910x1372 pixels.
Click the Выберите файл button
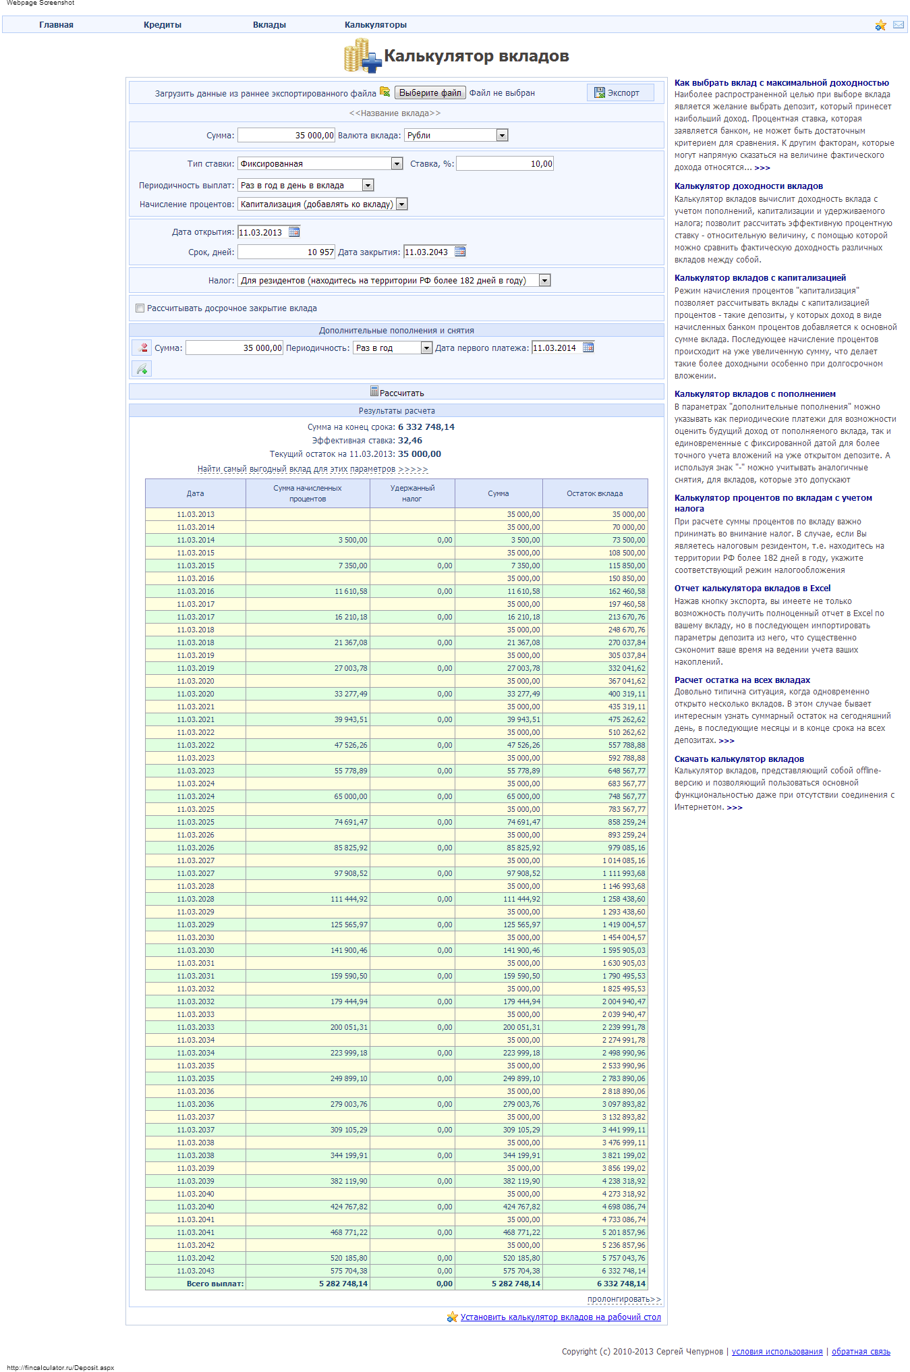point(430,92)
